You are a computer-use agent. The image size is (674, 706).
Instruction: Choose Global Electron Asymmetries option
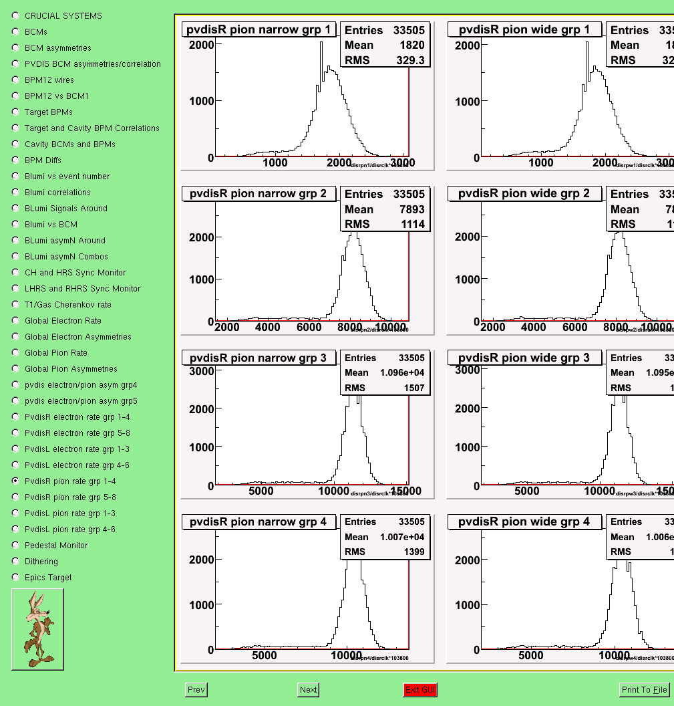point(16,337)
